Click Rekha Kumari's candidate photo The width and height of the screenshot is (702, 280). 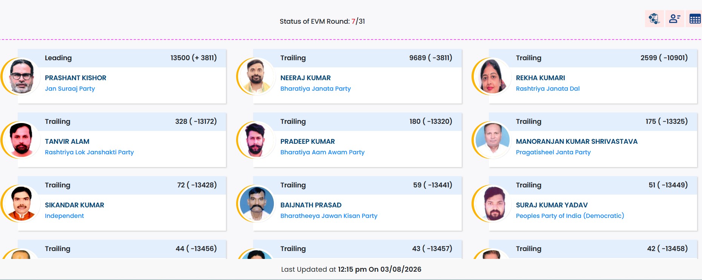tap(492, 76)
